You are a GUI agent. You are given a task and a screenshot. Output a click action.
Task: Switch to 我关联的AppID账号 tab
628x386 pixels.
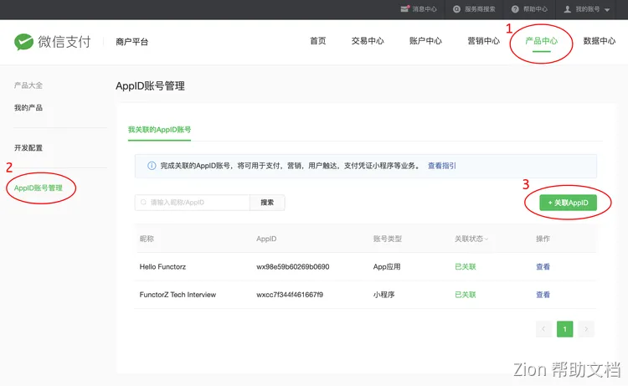tap(159, 129)
